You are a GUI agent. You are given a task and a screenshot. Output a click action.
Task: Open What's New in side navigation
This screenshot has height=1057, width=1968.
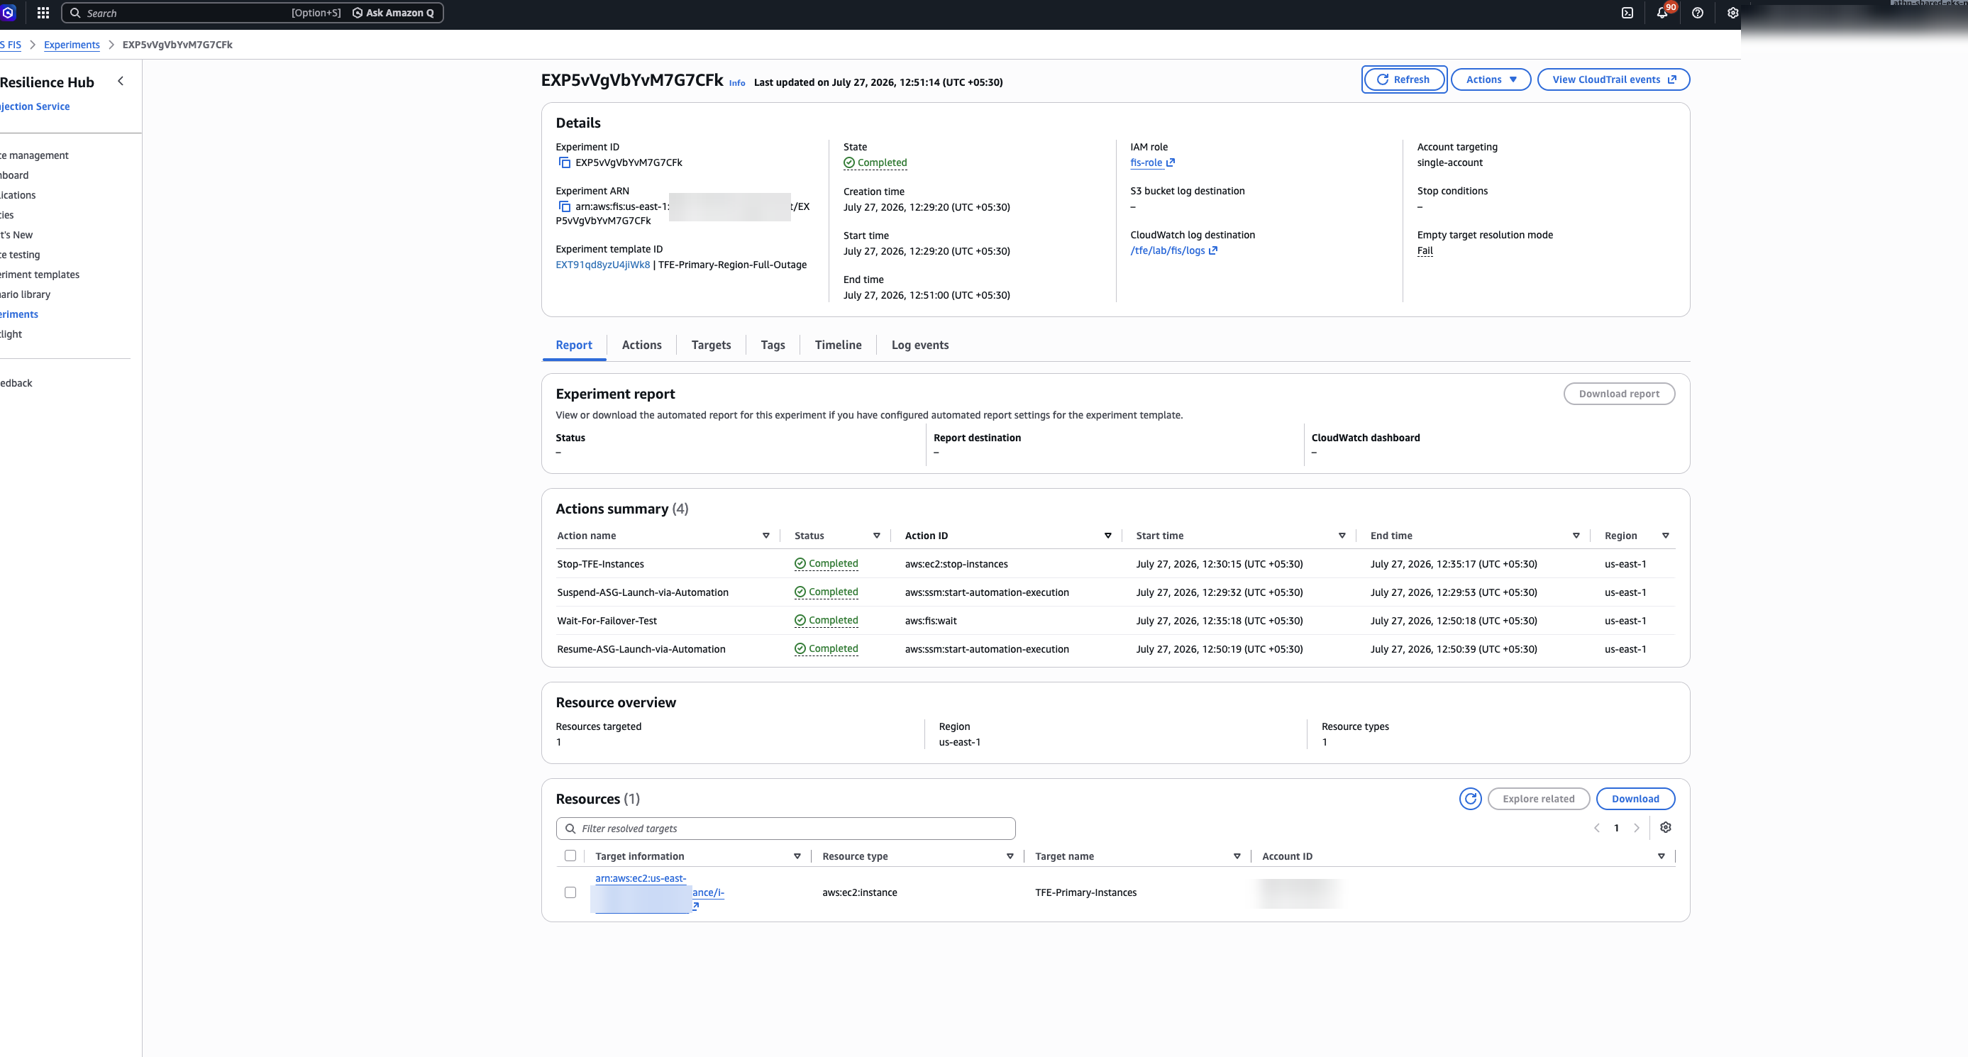coord(16,236)
